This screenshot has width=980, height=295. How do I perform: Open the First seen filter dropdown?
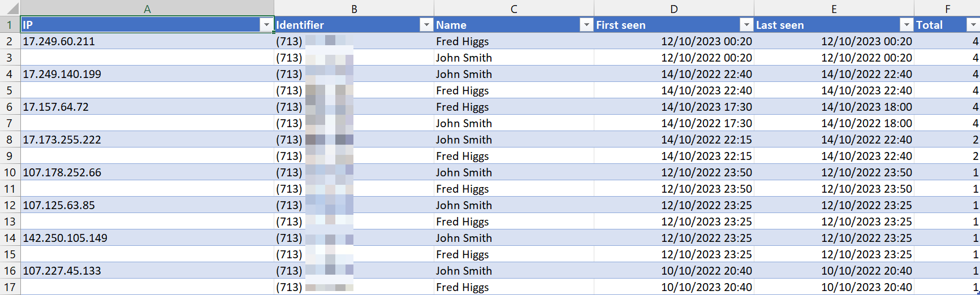click(746, 25)
